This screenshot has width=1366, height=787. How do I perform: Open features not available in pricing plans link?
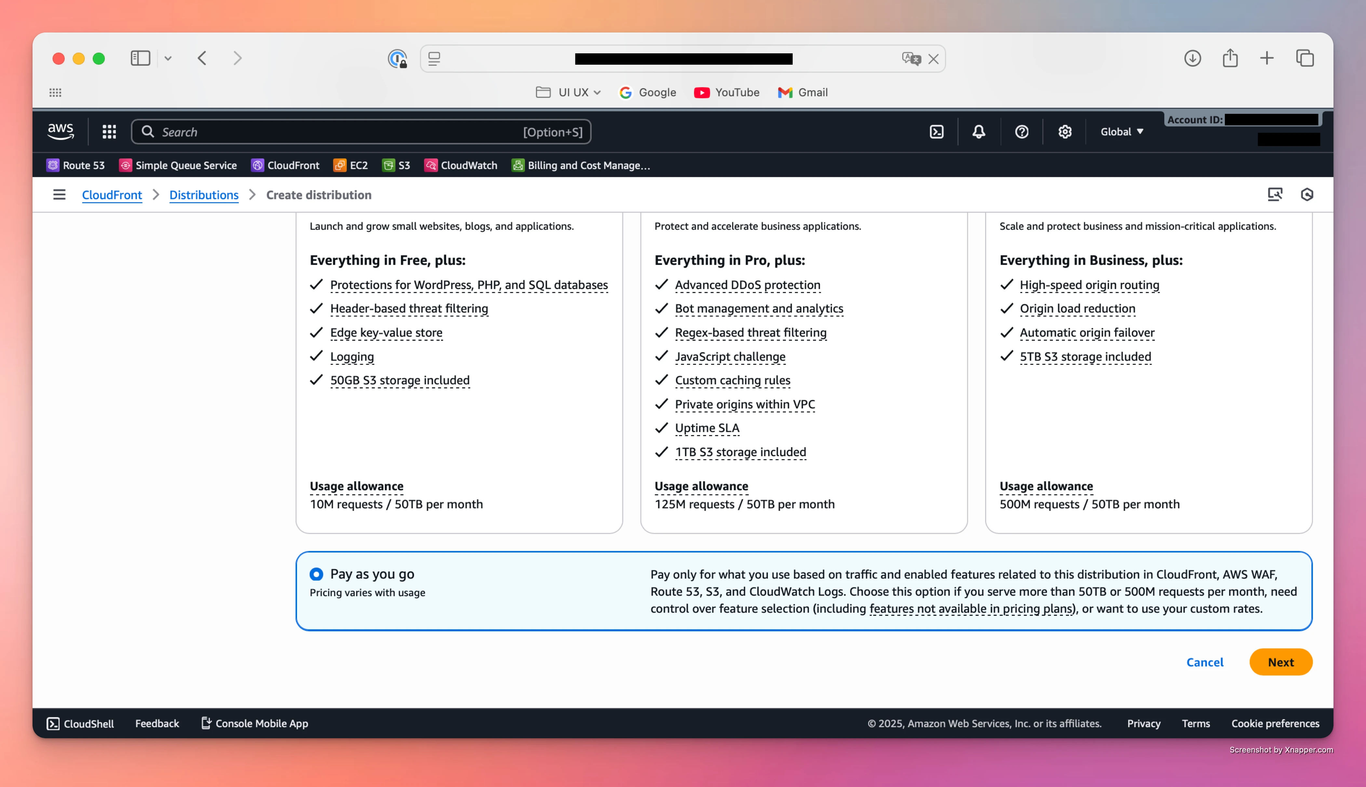[971, 609]
